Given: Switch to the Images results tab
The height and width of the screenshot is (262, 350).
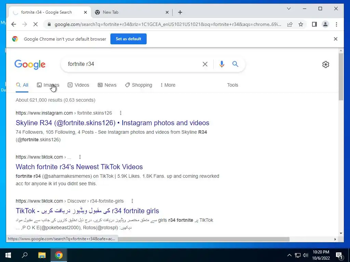Looking at the screenshot, I should click(x=48, y=85).
